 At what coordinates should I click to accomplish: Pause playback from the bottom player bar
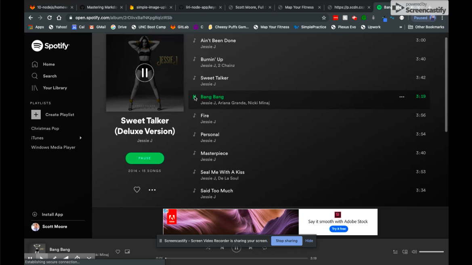click(x=236, y=248)
